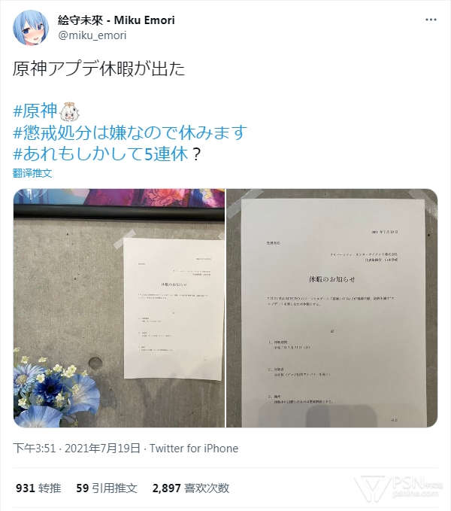The width and height of the screenshot is (451, 511).
Task: Open the 絵守未來 - Miku Emori display name
Action: pos(117,20)
